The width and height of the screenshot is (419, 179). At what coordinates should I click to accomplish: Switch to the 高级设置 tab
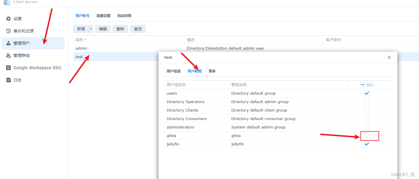tap(103, 16)
